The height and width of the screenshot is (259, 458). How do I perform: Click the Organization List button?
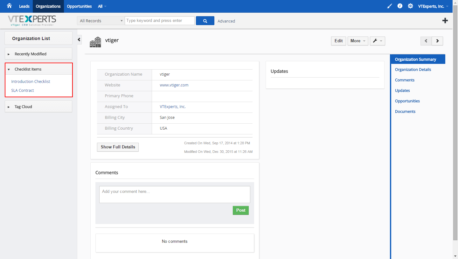tap(38, 38)
